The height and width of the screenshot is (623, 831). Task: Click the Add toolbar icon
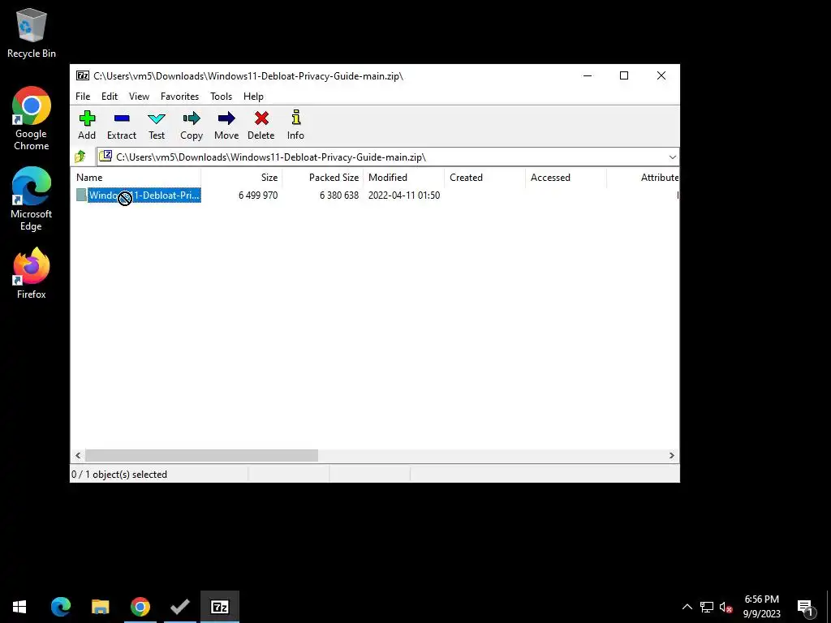pyautogui.click(x=87, y=118)
